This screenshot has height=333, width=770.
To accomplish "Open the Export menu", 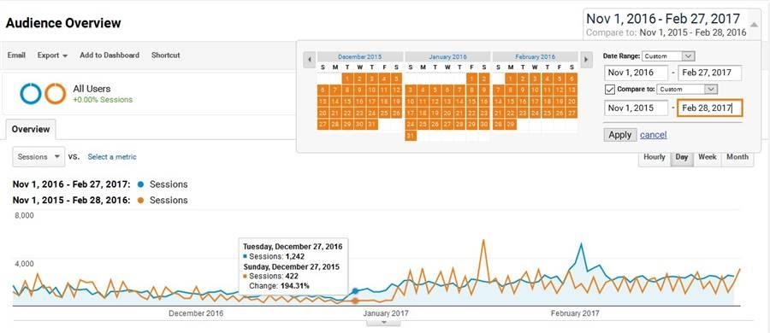I will click(52, 55).
